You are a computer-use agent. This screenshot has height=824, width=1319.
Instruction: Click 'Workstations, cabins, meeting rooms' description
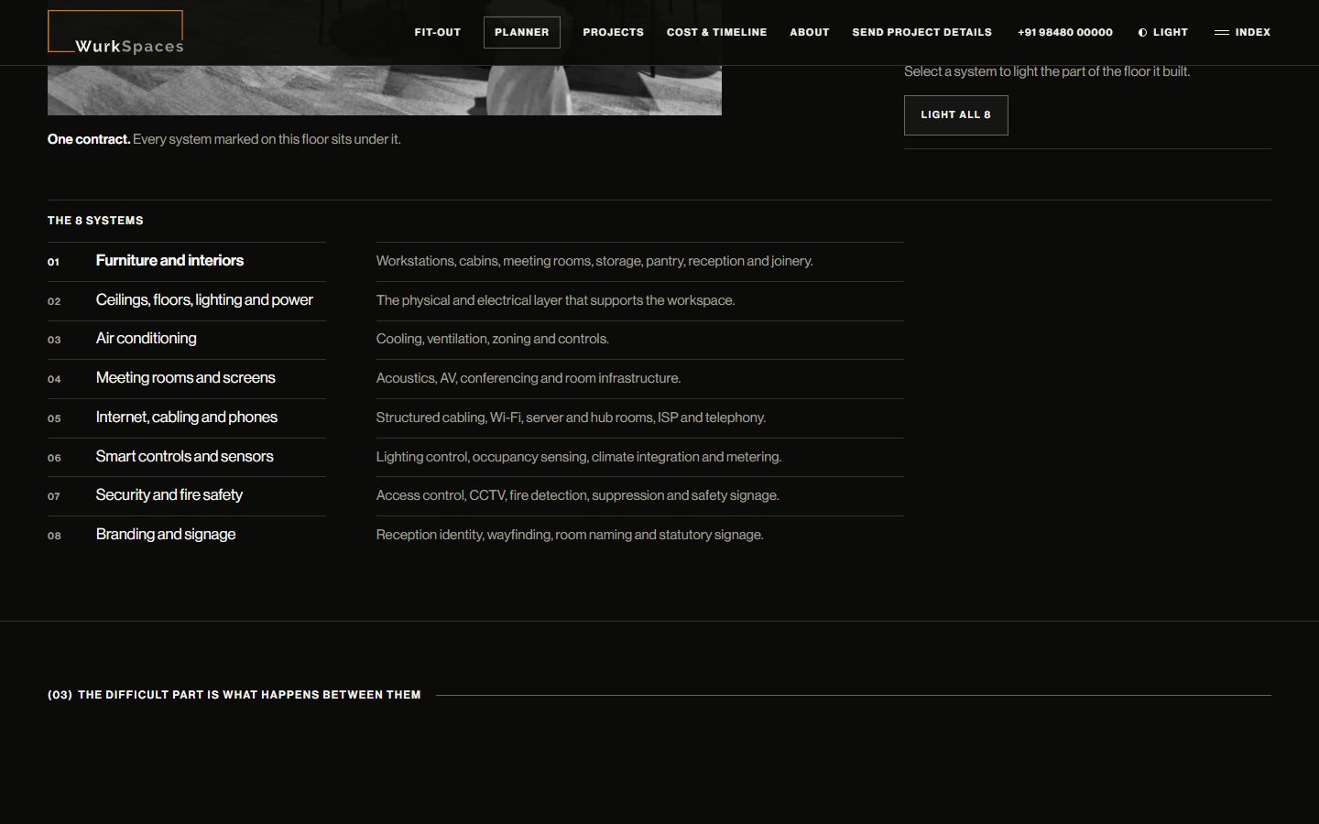click(594, 261)
